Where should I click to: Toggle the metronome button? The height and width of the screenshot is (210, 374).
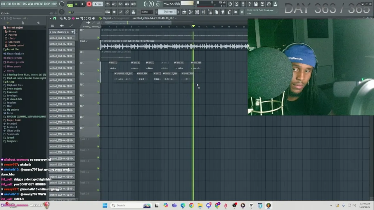tap(108, 4)
